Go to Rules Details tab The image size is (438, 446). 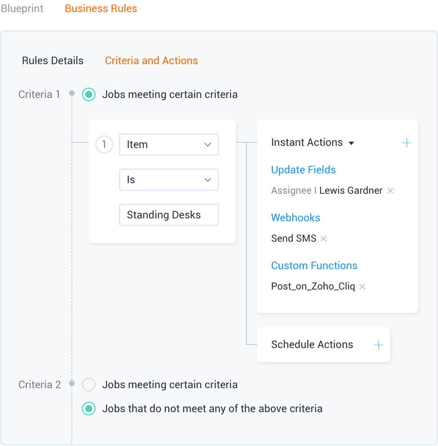[x=53, y=61]
